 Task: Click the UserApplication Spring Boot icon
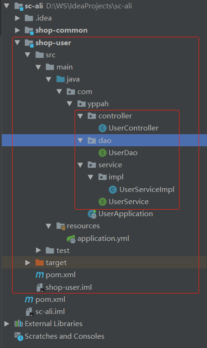92,214
